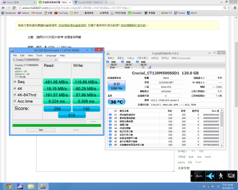Image resolution: width=238 pixels, height=190 pixels.
Task: Collapse the power mode widget arrow
Action: click(192, 176)
